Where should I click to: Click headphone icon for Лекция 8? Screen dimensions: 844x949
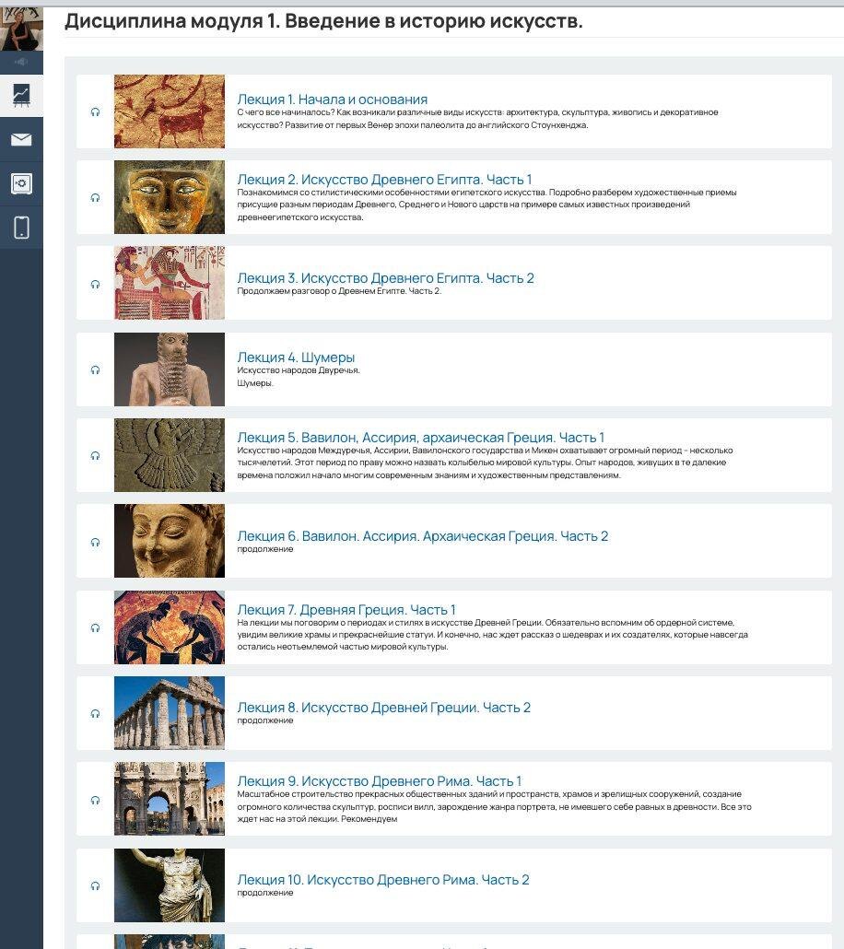[95, 714]
